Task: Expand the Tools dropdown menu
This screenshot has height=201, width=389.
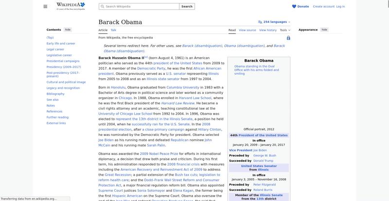Action: [x=285, y=30]
